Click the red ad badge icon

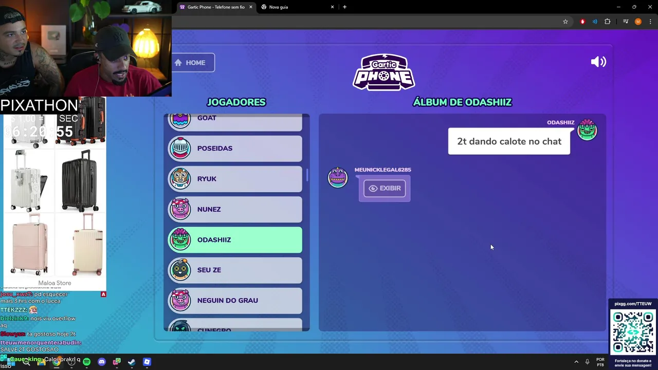pyautogui.click(x=103, y=294)
